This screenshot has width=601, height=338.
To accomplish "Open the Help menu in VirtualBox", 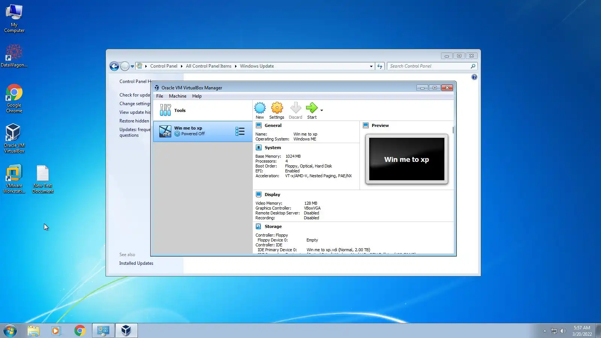I will [x=197, y=96].
